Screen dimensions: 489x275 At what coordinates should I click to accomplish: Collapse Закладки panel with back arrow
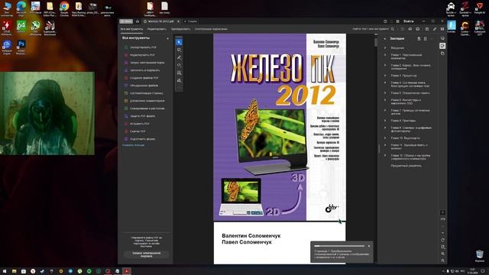click(385, 39)
